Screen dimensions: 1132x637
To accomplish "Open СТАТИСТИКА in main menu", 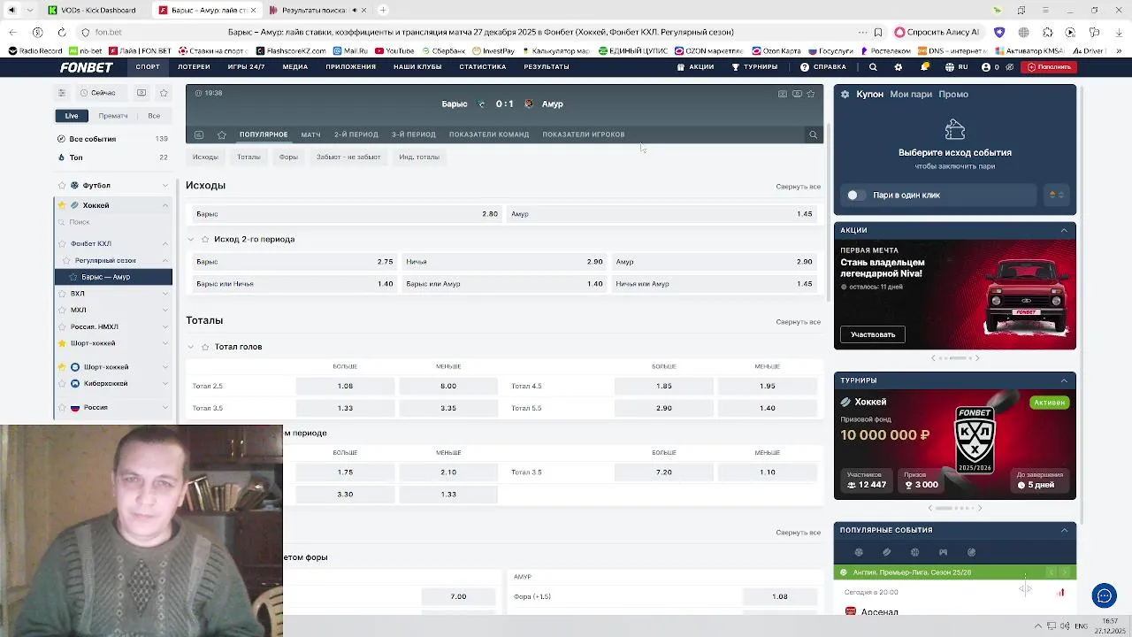I will tap(483, 67).
